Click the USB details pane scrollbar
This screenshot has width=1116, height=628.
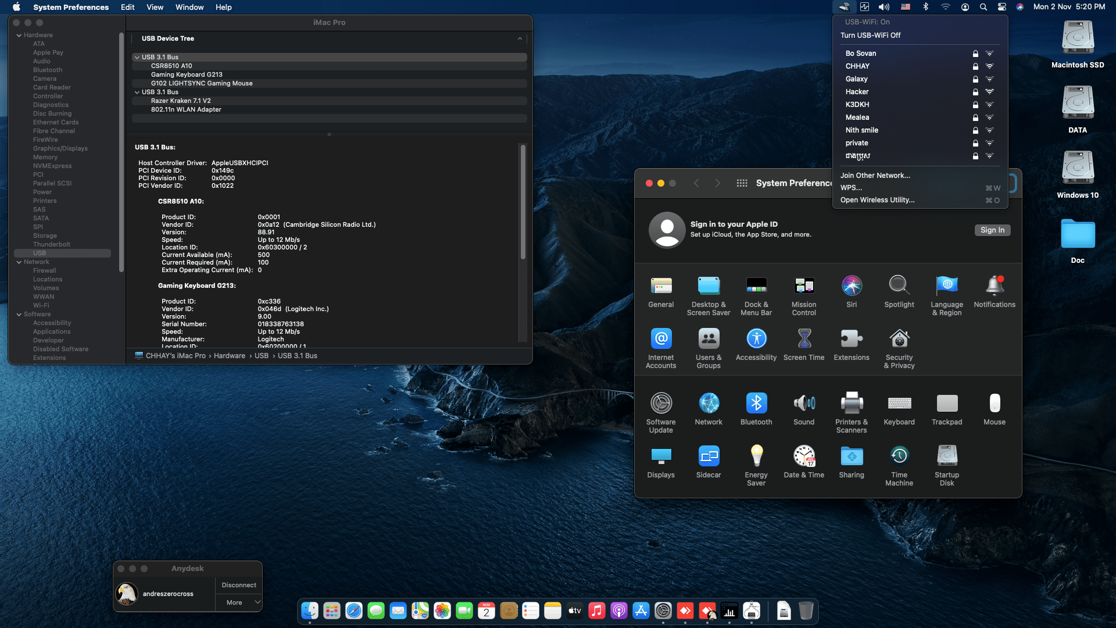tap(523, 202)
